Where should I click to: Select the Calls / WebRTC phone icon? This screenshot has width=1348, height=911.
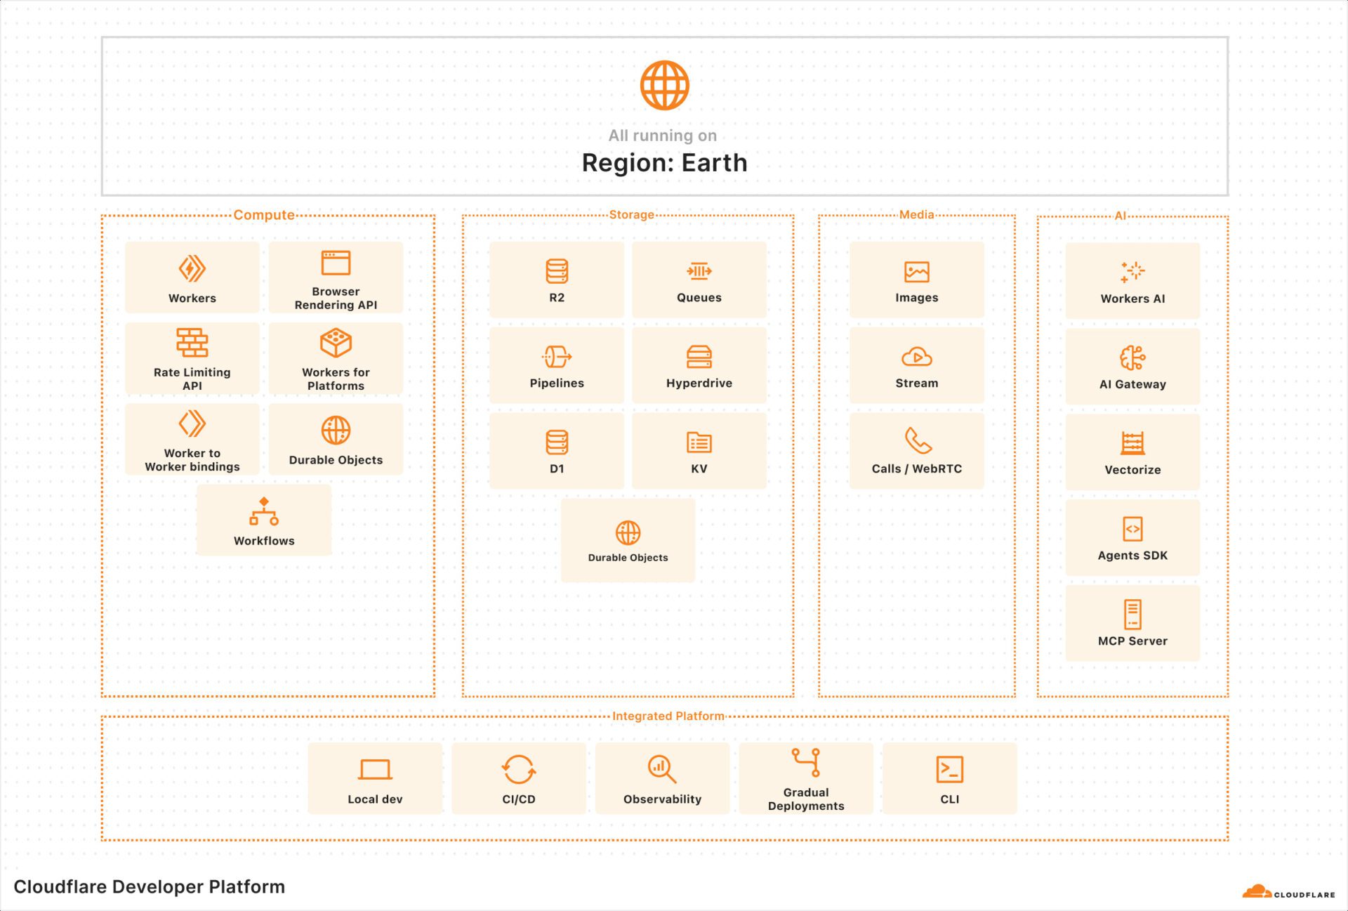918,440
